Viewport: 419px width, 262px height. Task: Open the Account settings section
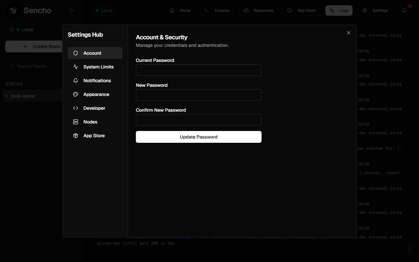(95, 53)
